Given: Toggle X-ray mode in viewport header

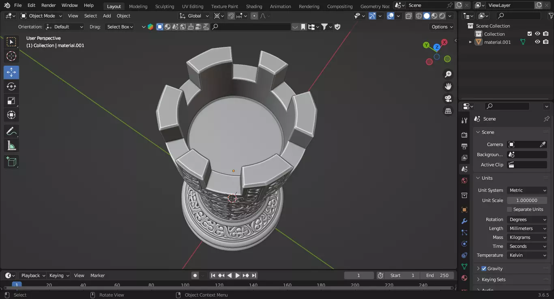Looking at the screenshot, I should [408, 16].
